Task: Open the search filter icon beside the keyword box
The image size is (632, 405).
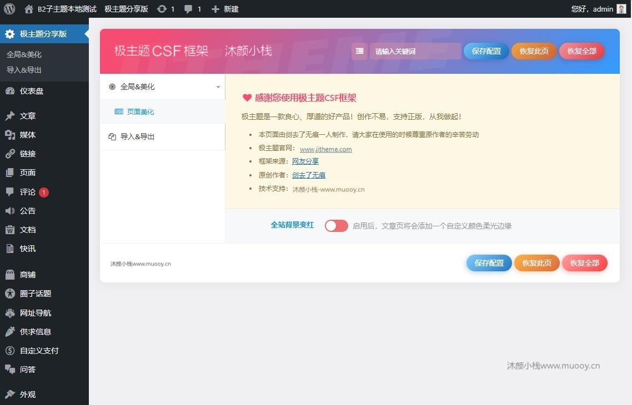Action: click(359, 51)
